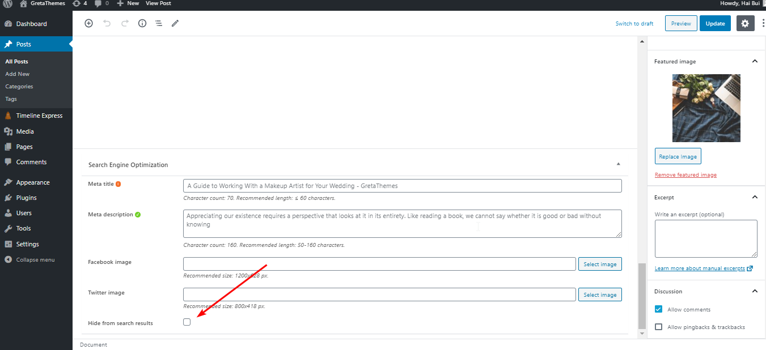Viewport: 766px width, 350px height.
Task: Collapse the Excerpt panel
Action: [755, 197]
